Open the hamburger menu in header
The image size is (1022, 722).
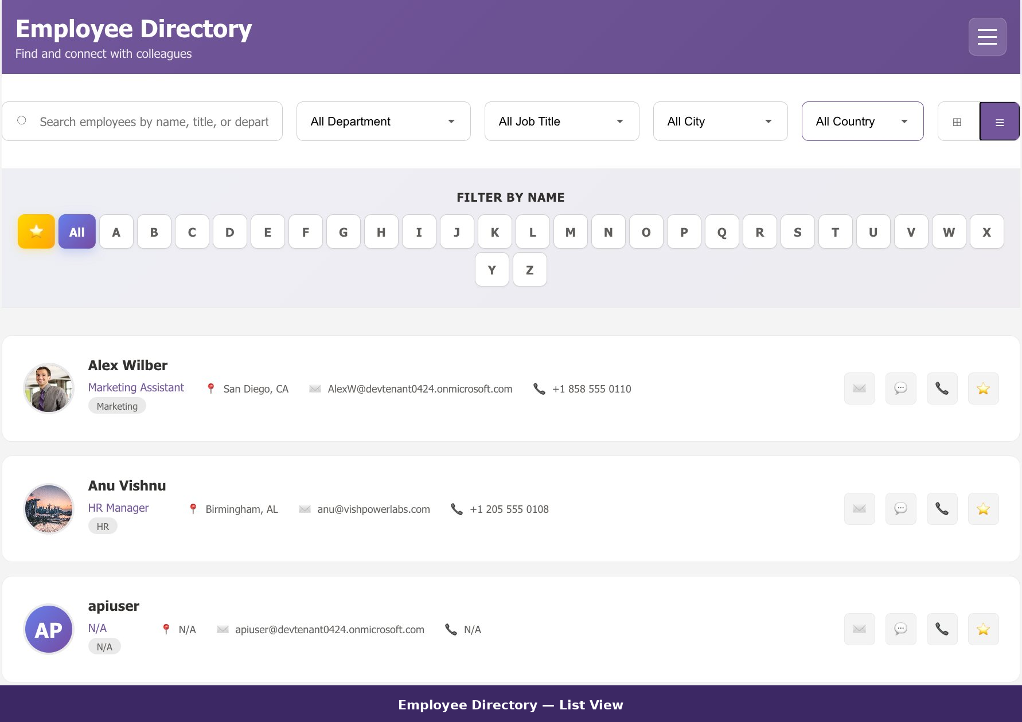tap(987, 37)
